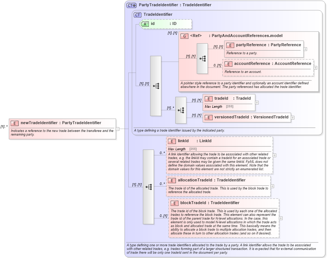Click the [1]..* cardinality before choice compositor
The width and height of the screenshot is (327, 258).
(170, 108)
